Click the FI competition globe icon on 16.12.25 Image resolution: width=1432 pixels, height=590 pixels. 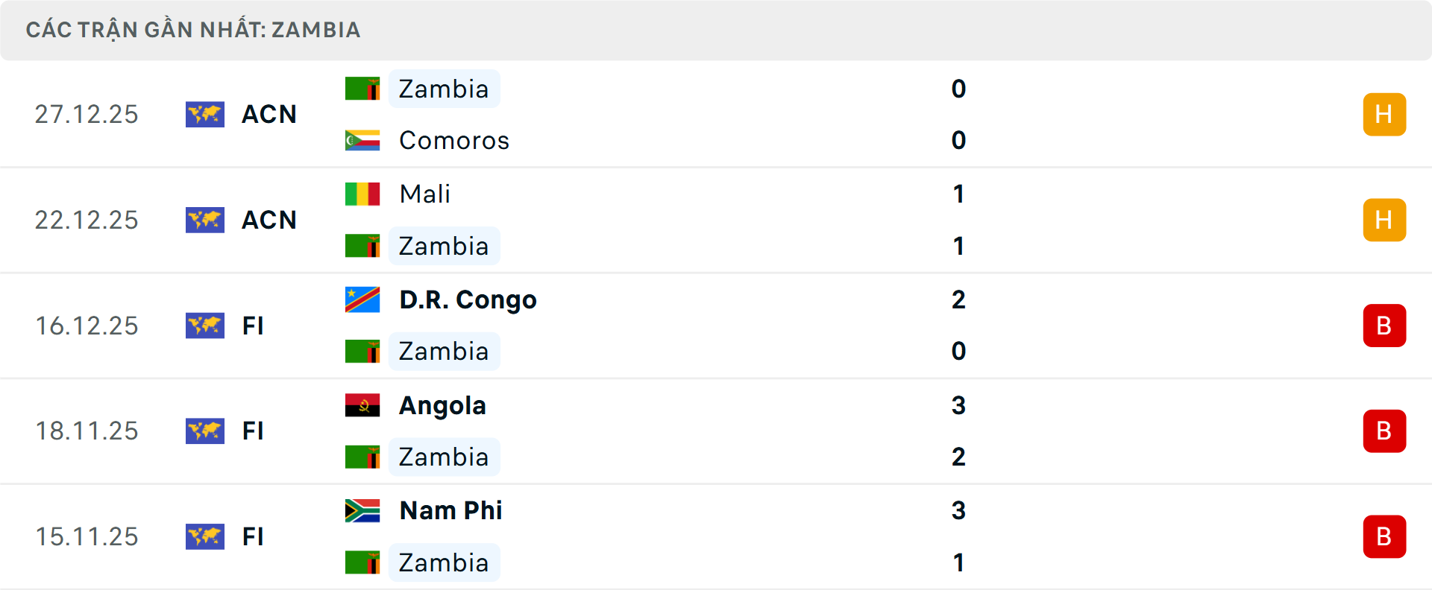pos(205,326)
